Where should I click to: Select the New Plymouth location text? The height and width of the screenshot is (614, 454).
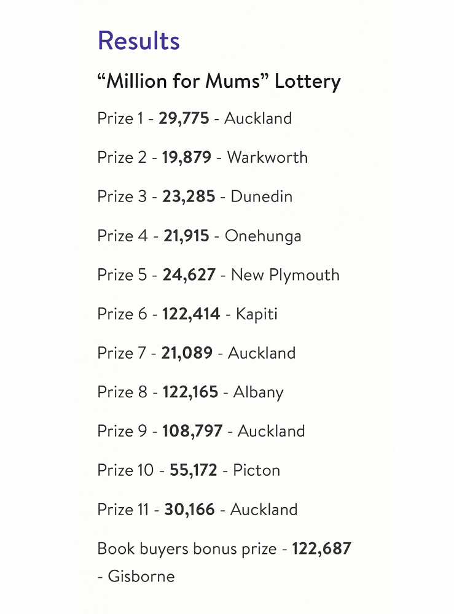(285, 274)
